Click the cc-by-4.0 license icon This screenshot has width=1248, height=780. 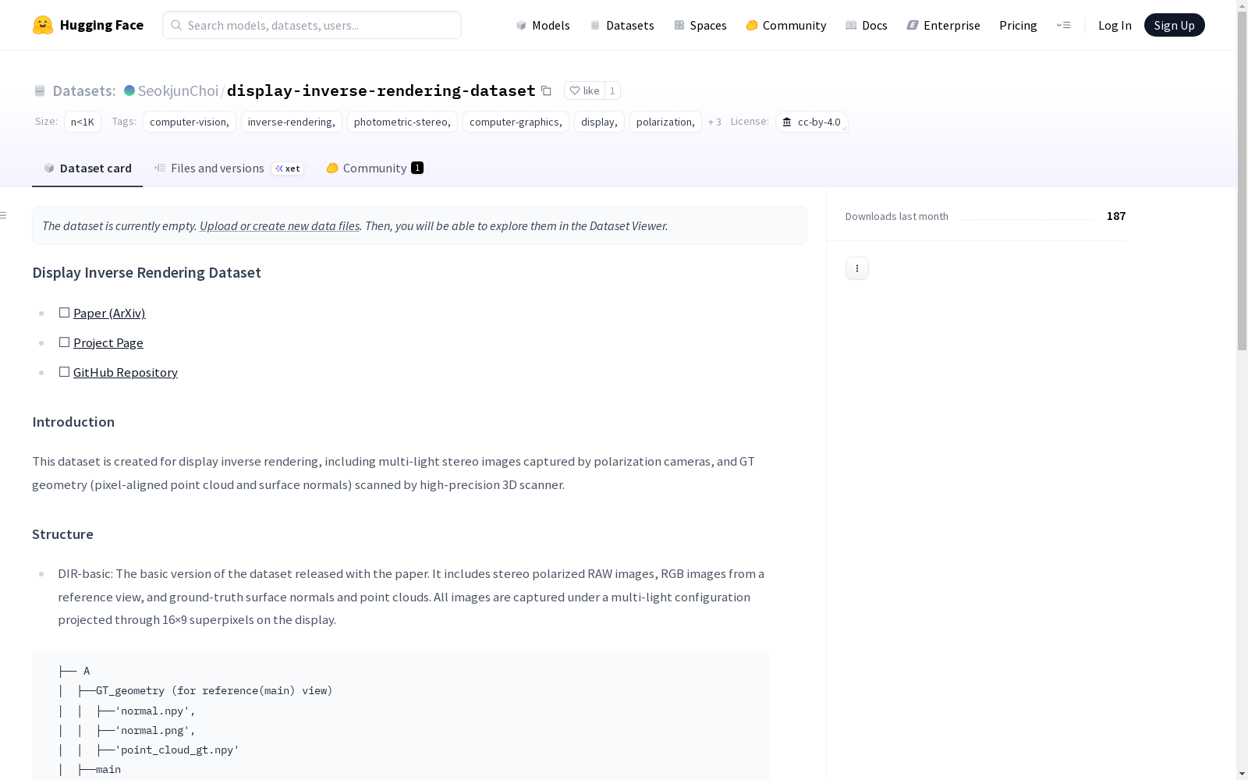tap(787, 122)
